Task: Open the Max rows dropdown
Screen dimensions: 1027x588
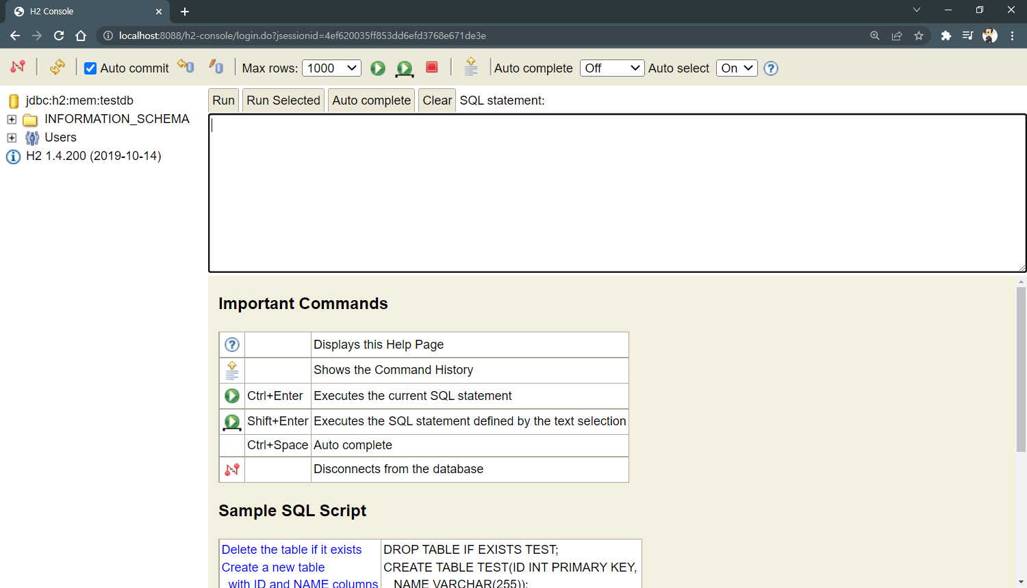Action: pos(332,68)
